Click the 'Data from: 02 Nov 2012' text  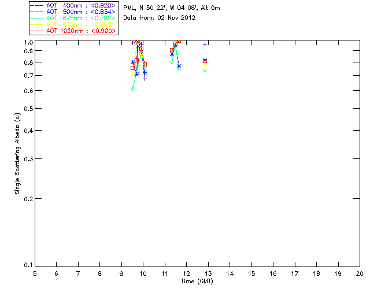tap(160, 17)
